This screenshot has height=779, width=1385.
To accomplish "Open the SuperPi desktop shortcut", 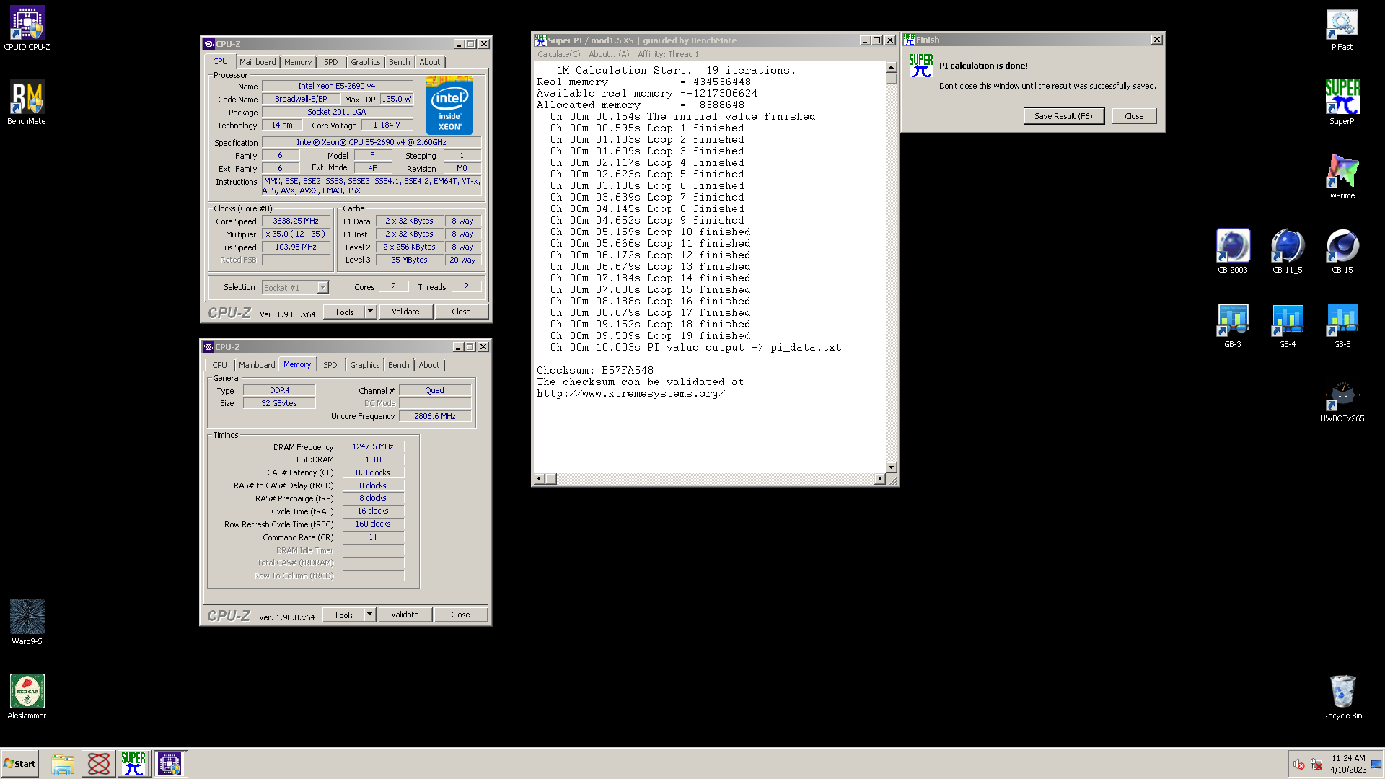I will (1342, 102).
